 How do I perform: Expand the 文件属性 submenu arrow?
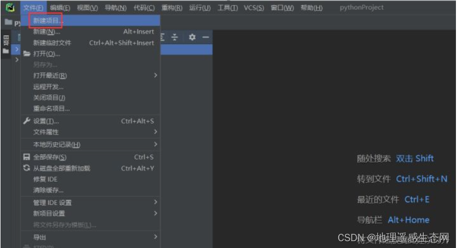(155, 132)
